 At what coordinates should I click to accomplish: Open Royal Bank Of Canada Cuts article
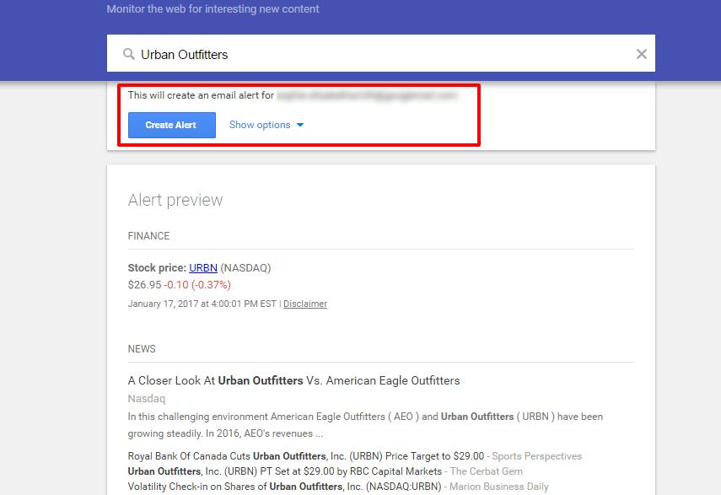point(306,456)
